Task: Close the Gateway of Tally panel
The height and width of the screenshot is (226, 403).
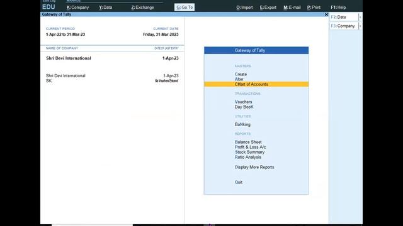Action: pos(326,14)
